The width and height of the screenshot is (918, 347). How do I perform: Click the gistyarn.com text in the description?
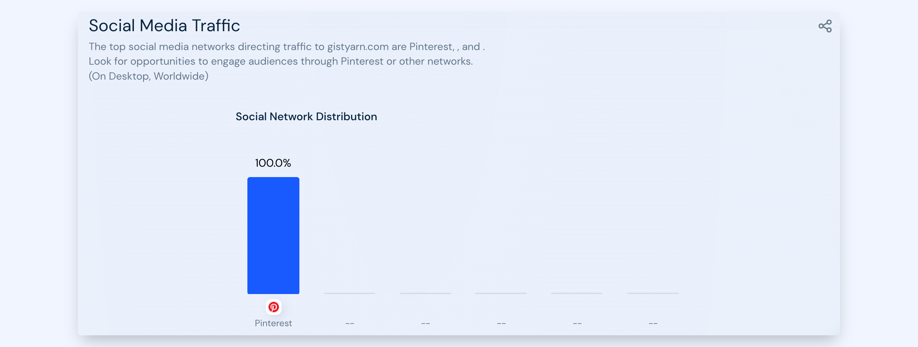(x=358, y=47)
